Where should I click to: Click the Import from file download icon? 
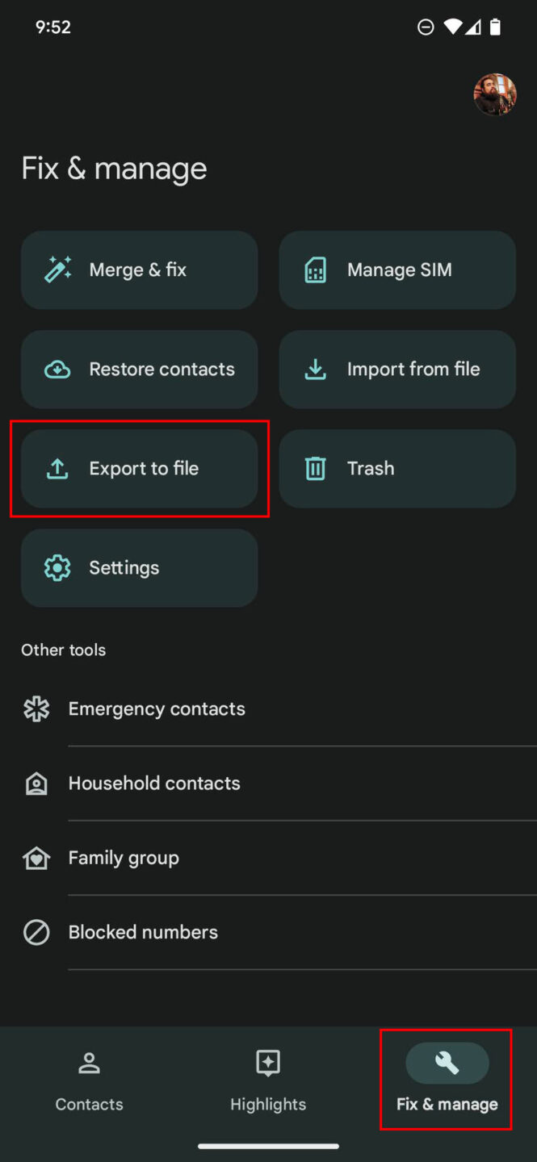tap(315, 369)
